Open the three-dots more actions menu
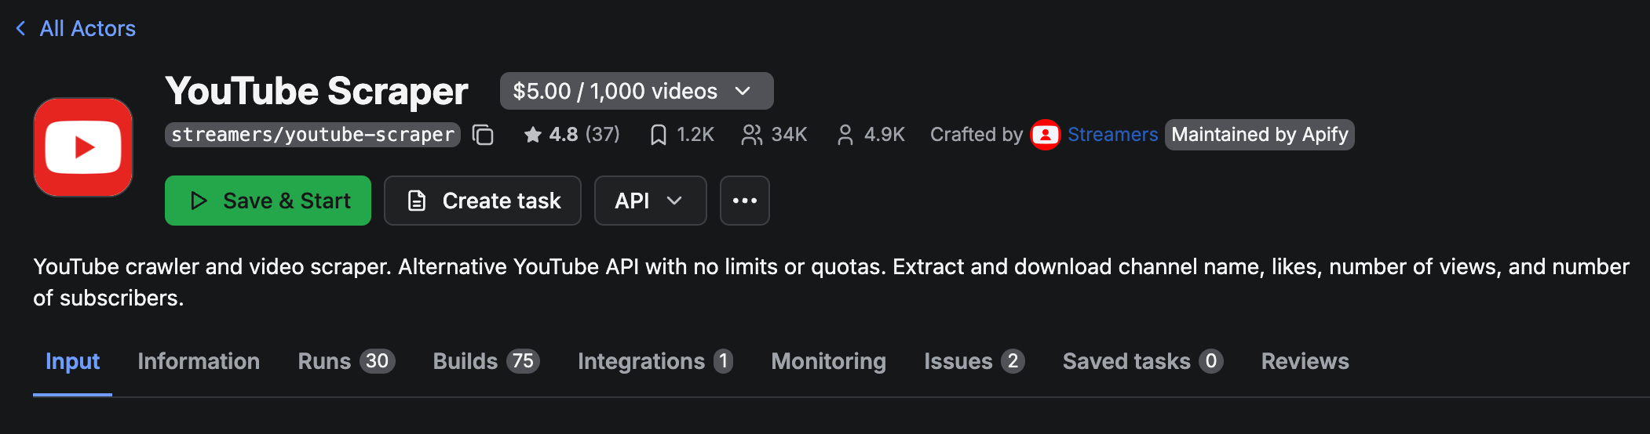 click(745, 201)
